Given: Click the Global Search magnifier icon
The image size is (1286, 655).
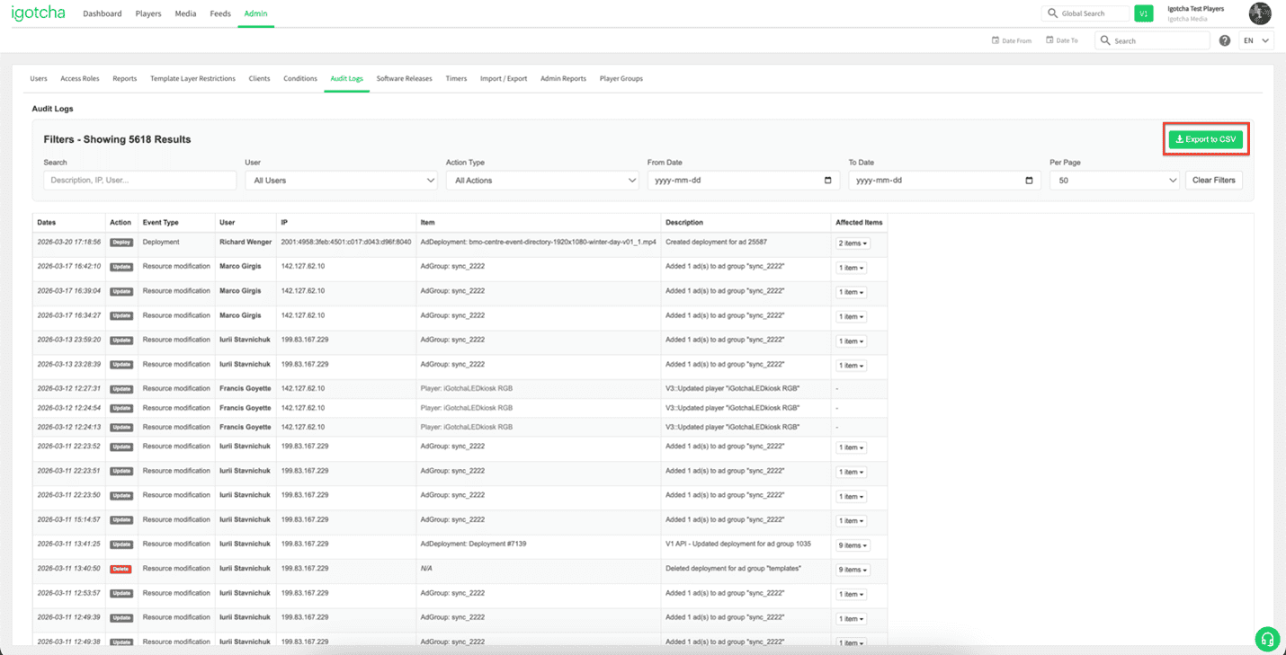Looking at the screenshot, I should coord(1052,13).
